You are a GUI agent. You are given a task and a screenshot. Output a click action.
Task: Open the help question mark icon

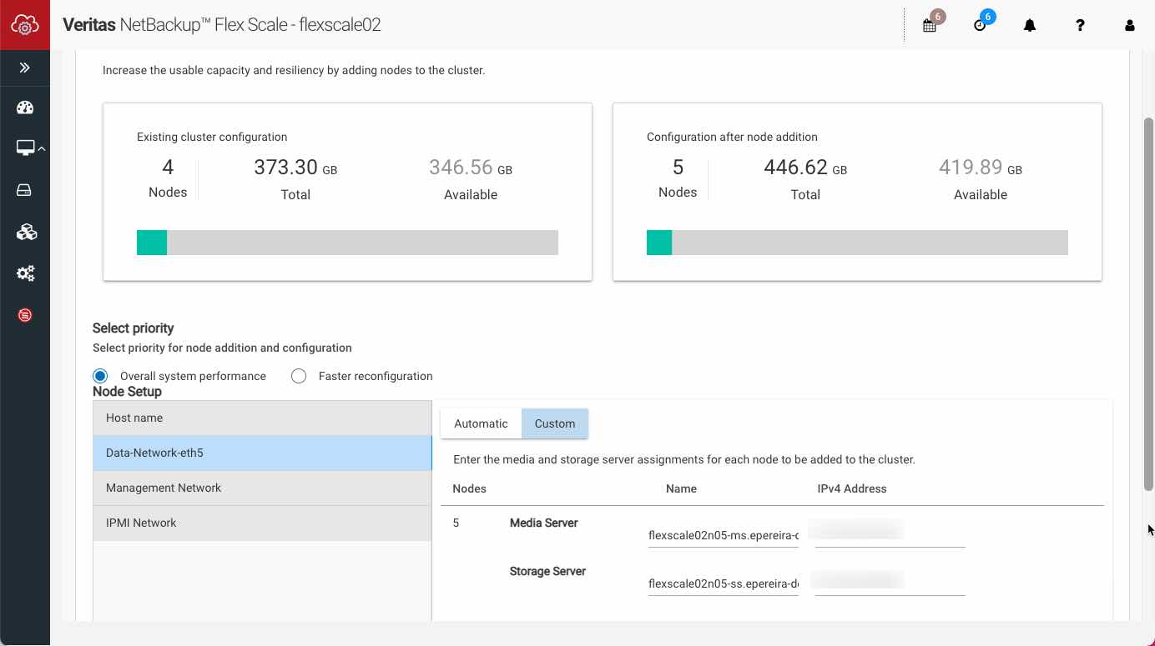tap(1080, 25)
